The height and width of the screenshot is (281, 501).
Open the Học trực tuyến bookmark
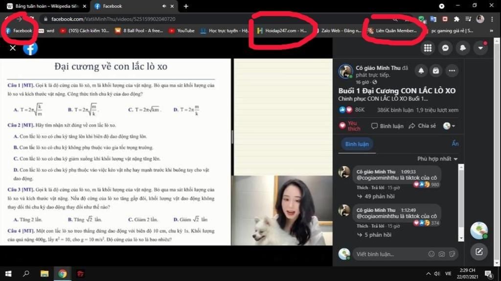point(224,31)
